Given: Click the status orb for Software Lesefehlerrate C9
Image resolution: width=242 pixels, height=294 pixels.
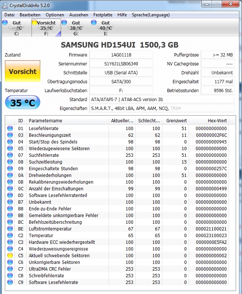Looking at the screenshot, I should tap(10, 282).
